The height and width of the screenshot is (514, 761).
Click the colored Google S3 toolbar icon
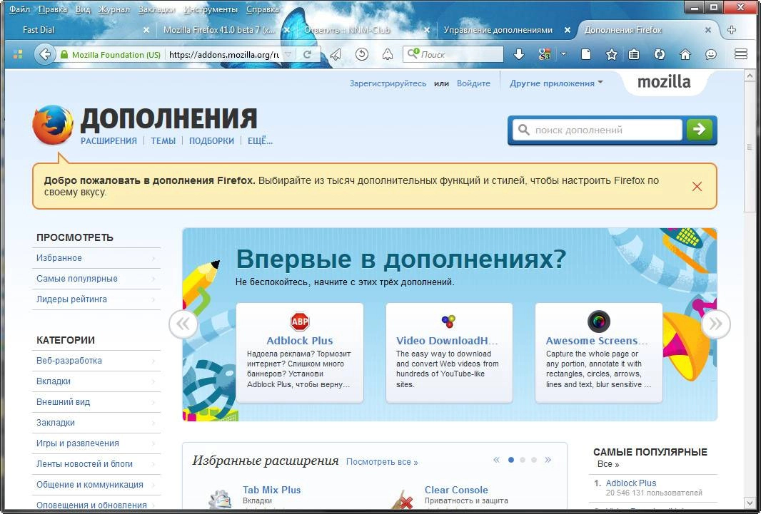click(545, 54)
